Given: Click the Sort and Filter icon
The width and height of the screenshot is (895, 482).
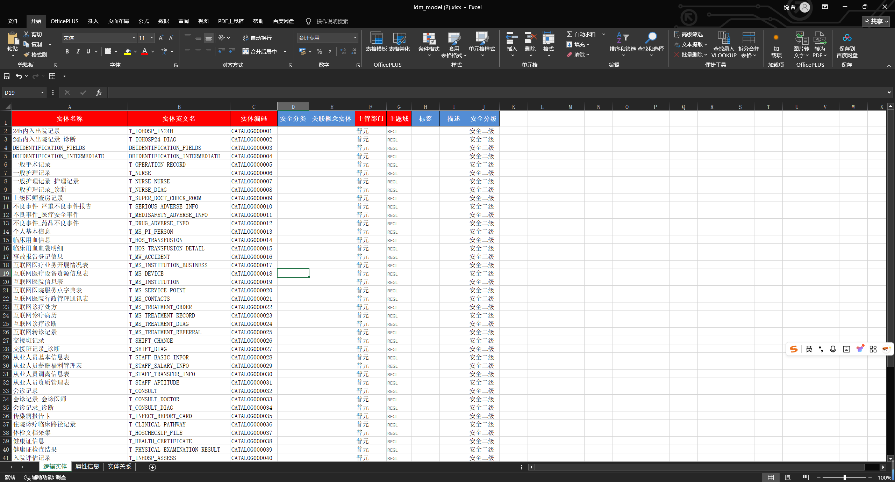Looking at the screenshot, I should click(x=623, y=38).
